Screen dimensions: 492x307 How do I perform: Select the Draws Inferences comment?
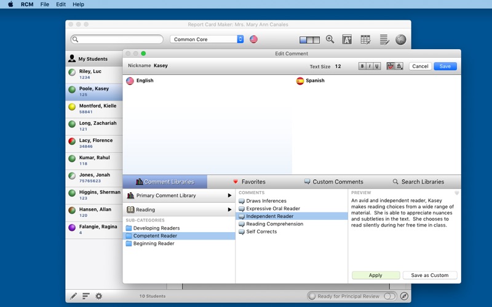tap(292, 201)
